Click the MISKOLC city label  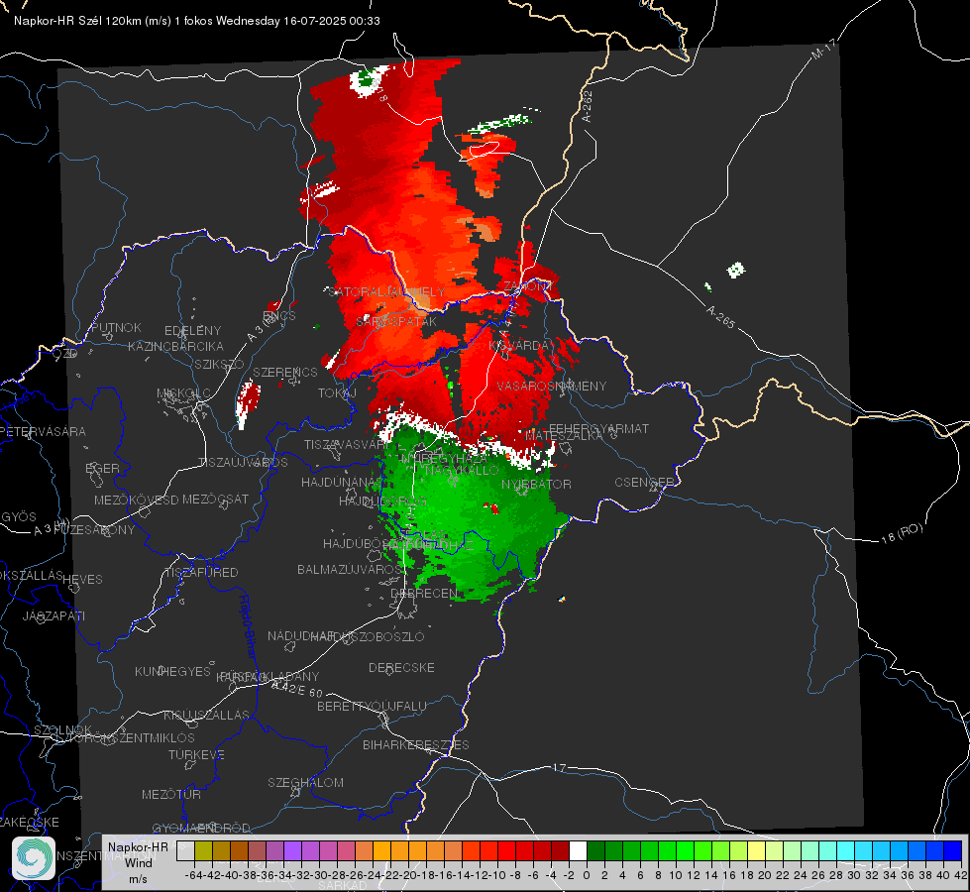183,393
